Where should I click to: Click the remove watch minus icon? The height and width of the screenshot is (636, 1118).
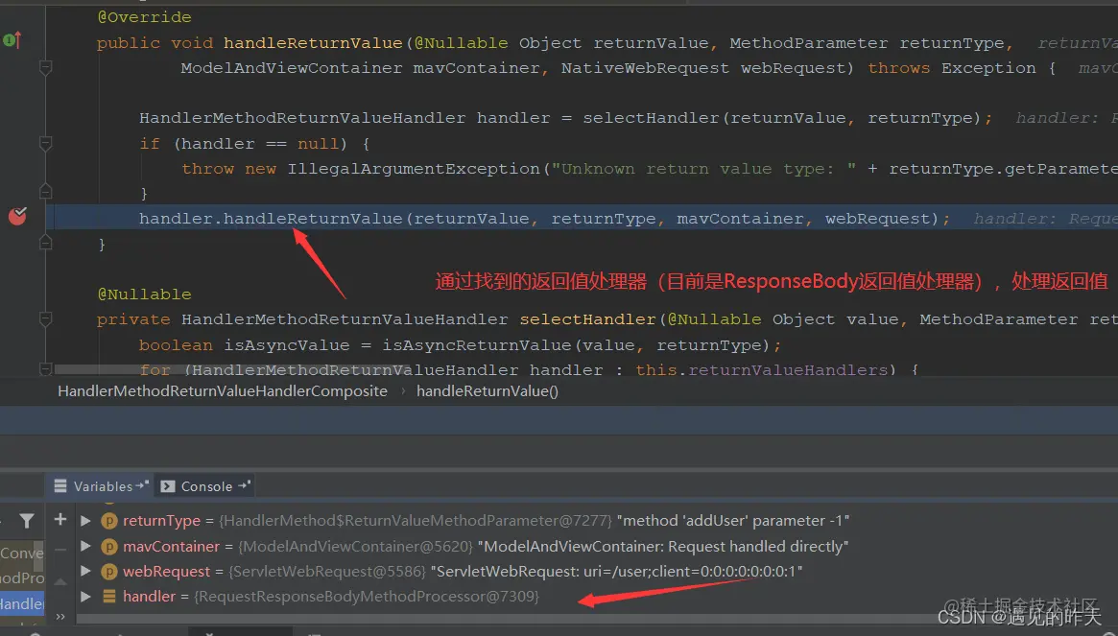pos(60,550)
